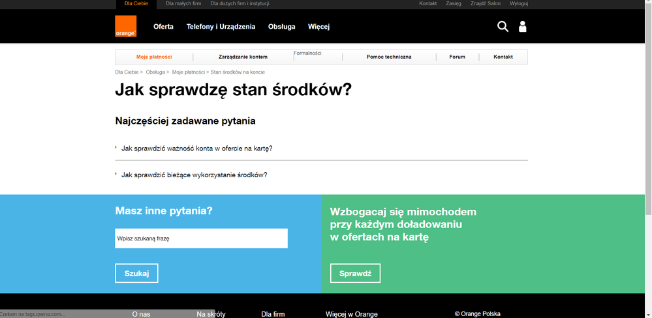The width and height of the screenshot is (652, 318).
Task: Open the Obsługa menu
Action: 281,27
